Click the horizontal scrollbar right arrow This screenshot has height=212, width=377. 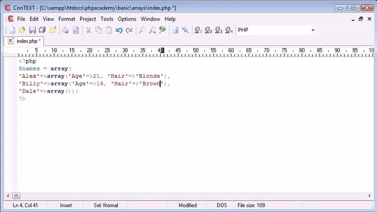[369, 196]
